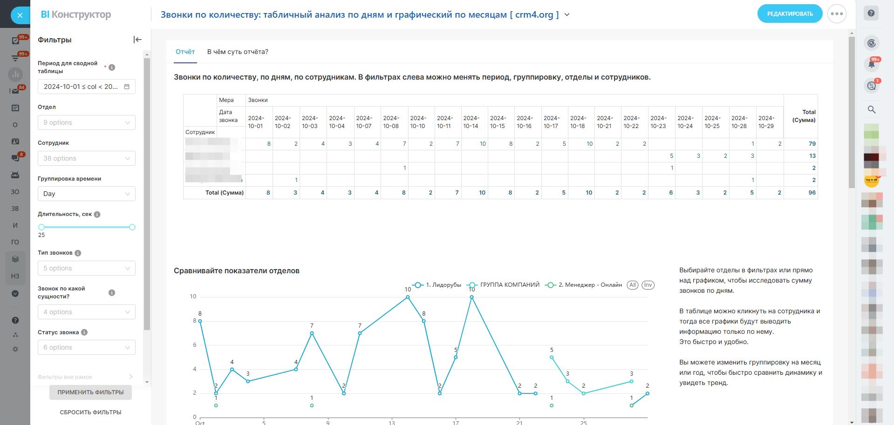Expand the Группировка времени dropdown showing Day
894x425 pixels.
pyautogui.click(x=87, y=194)
